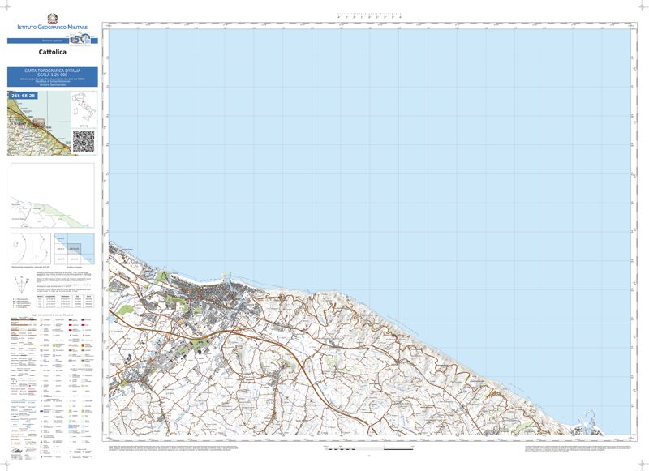Click the magnetic declination north arrows diagram

[x=20, y=285]
